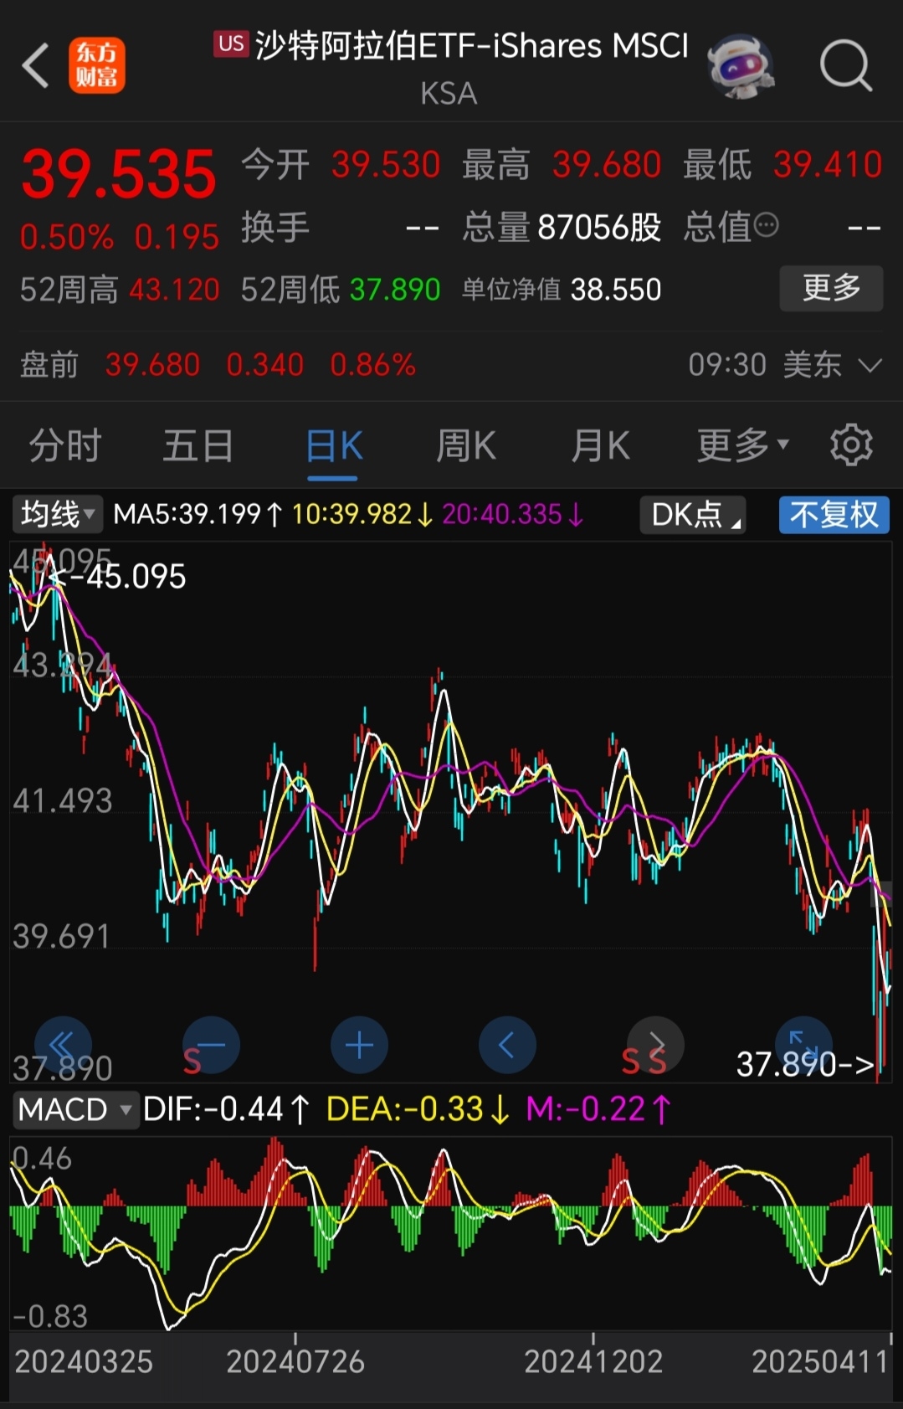Open the search magnifier icon
This screenshot has height=1409, width=903.
845,65
